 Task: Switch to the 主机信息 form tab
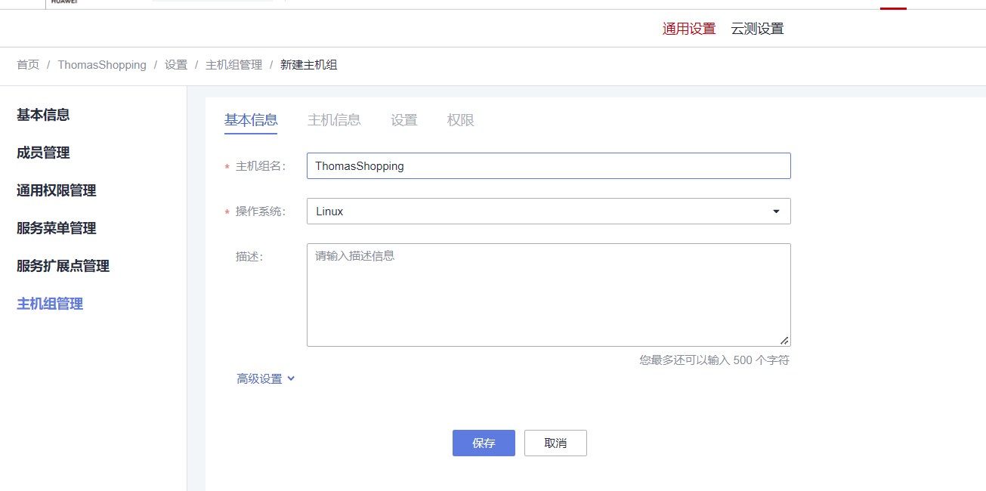pos(334,120)
